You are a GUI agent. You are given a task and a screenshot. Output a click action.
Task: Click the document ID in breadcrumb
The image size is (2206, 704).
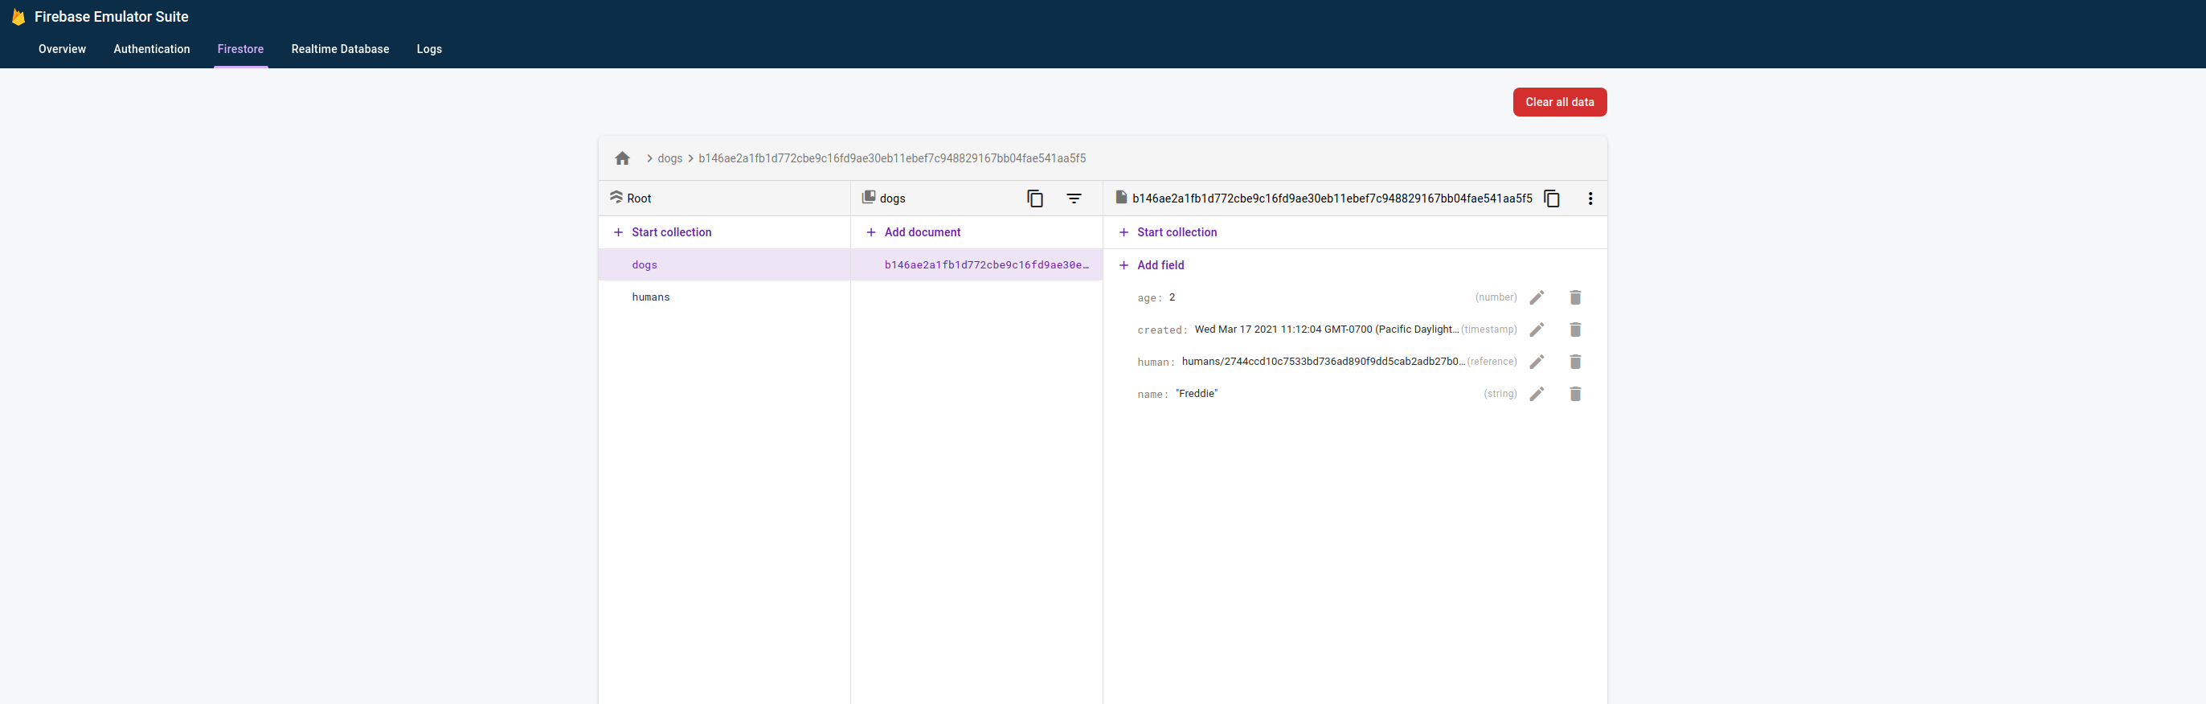point(891,158)
